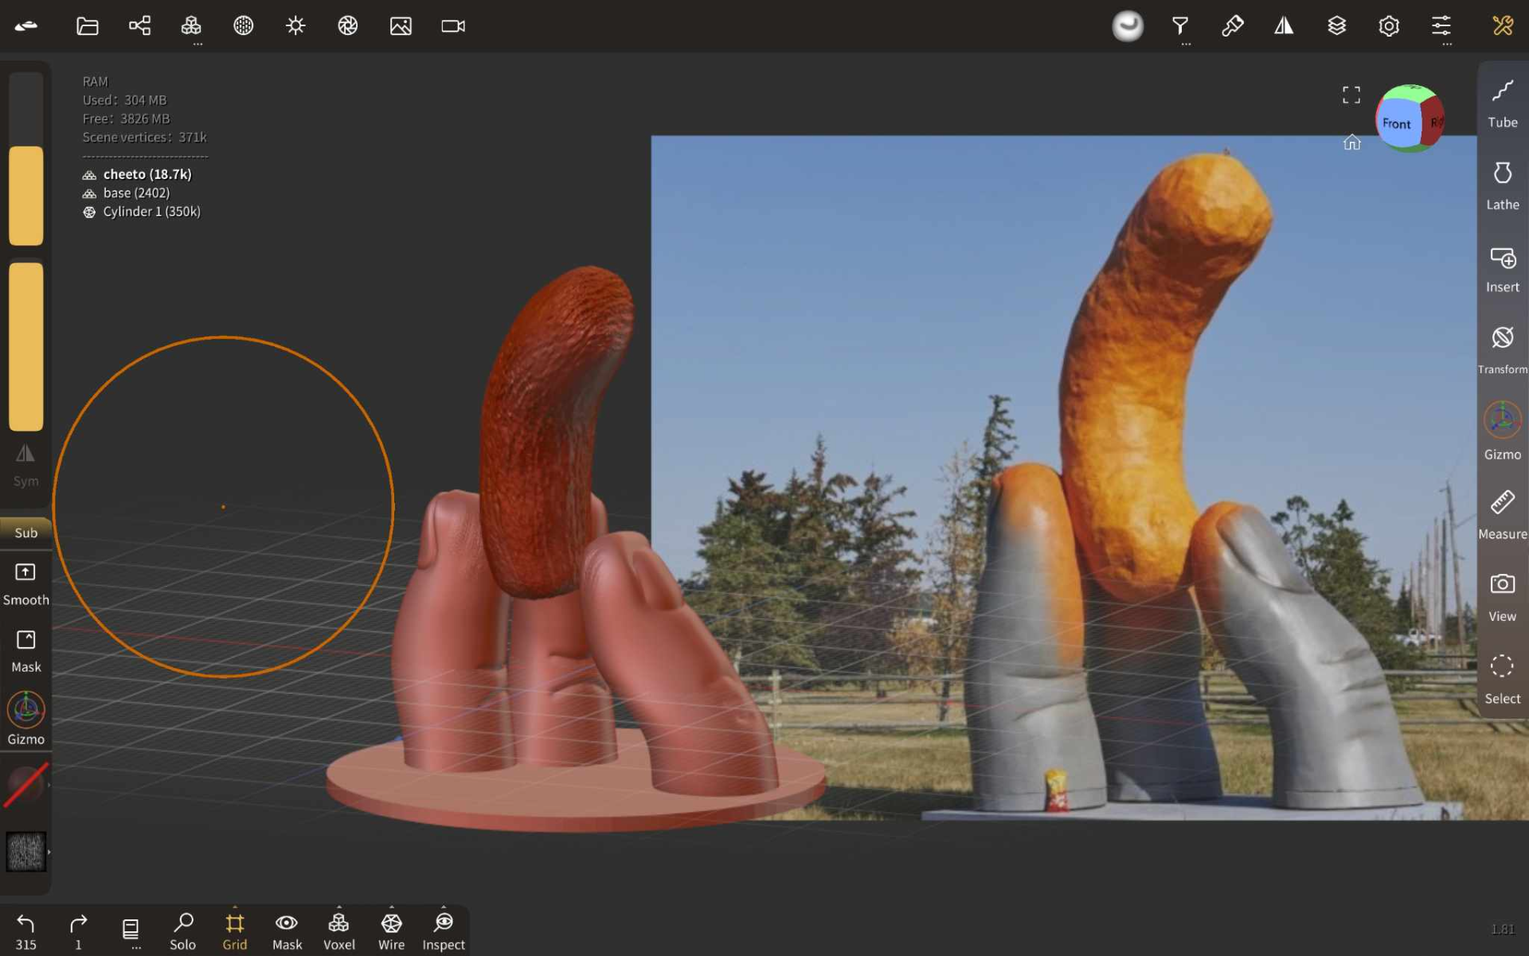Toggle Mask visibility eye
This screenshot has width=1529, height=956.
(287, 931)
